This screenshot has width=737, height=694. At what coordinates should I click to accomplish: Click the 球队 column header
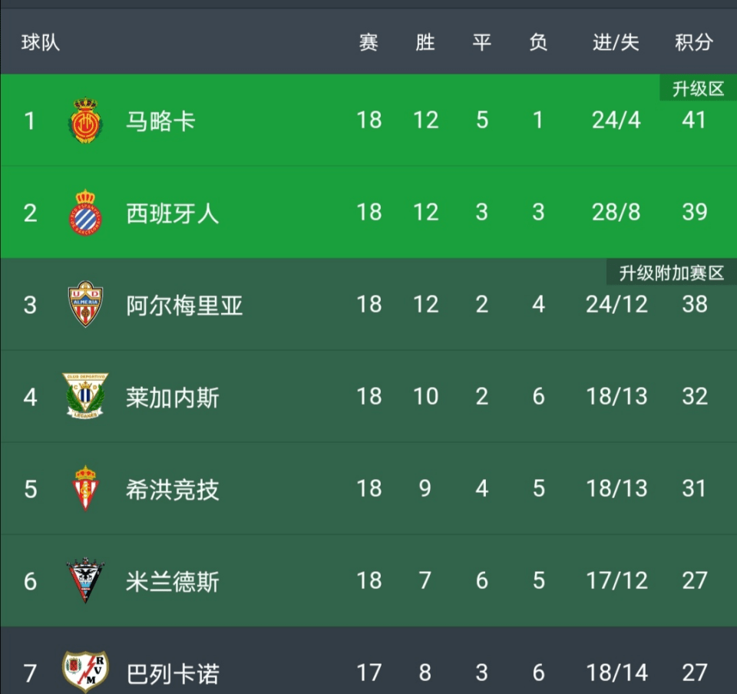[x=40, y=42]
